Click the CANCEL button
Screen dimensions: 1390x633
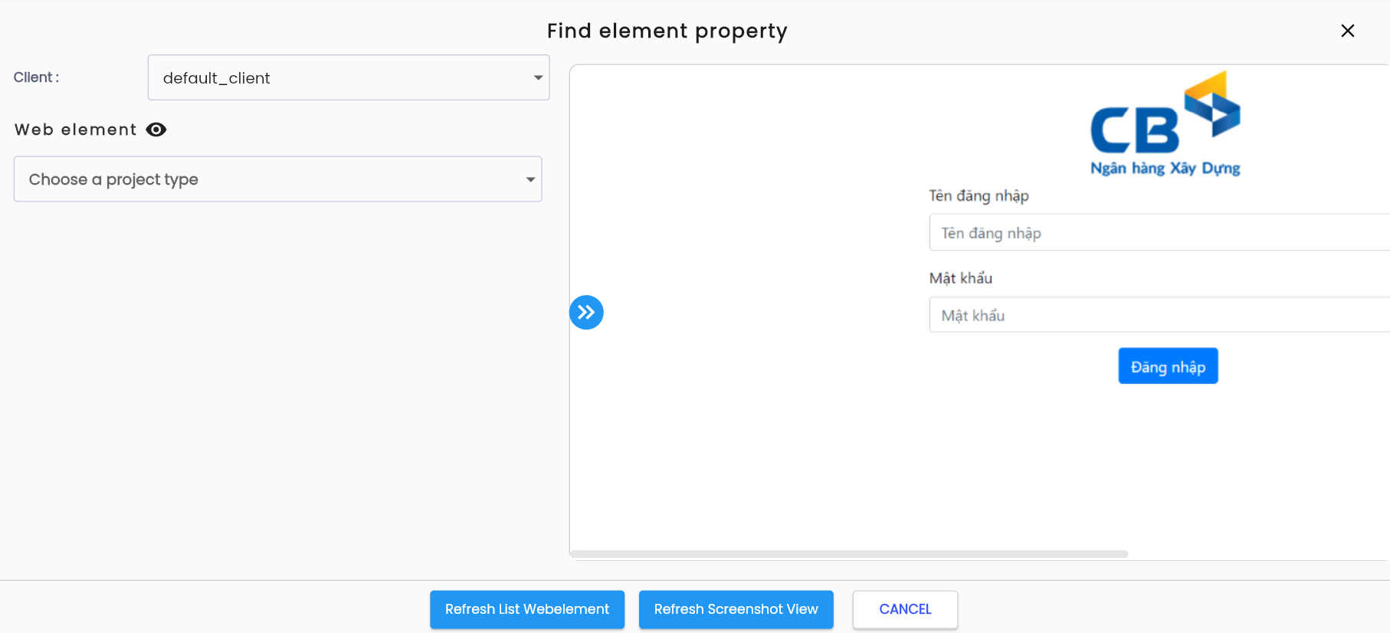pos(905,609)
